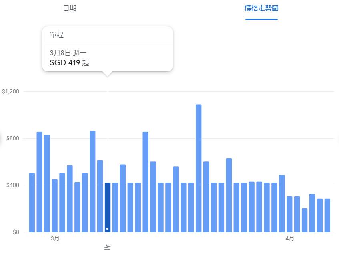Click the 3月 month label
This screenshot has width=339, height=254.
[x=55, y=238]
